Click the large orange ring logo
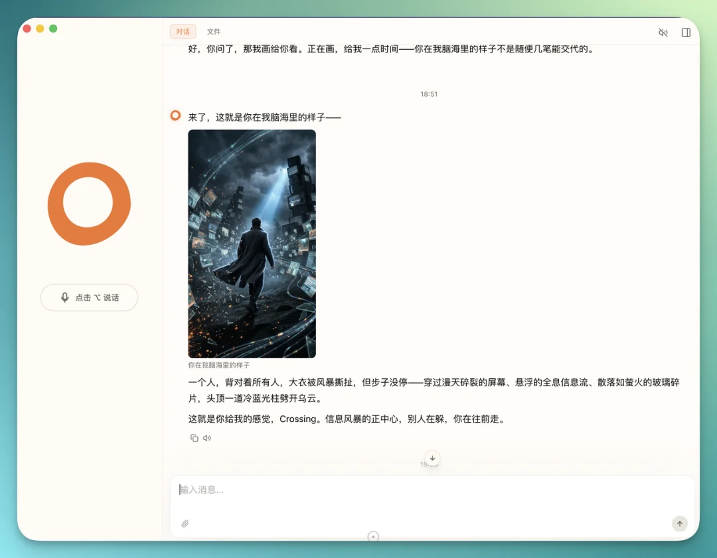The height and width of the screenshot is (558, 717). [x=88, y=204]
